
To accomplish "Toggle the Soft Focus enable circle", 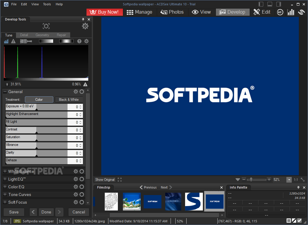I will tap(82, 202).
